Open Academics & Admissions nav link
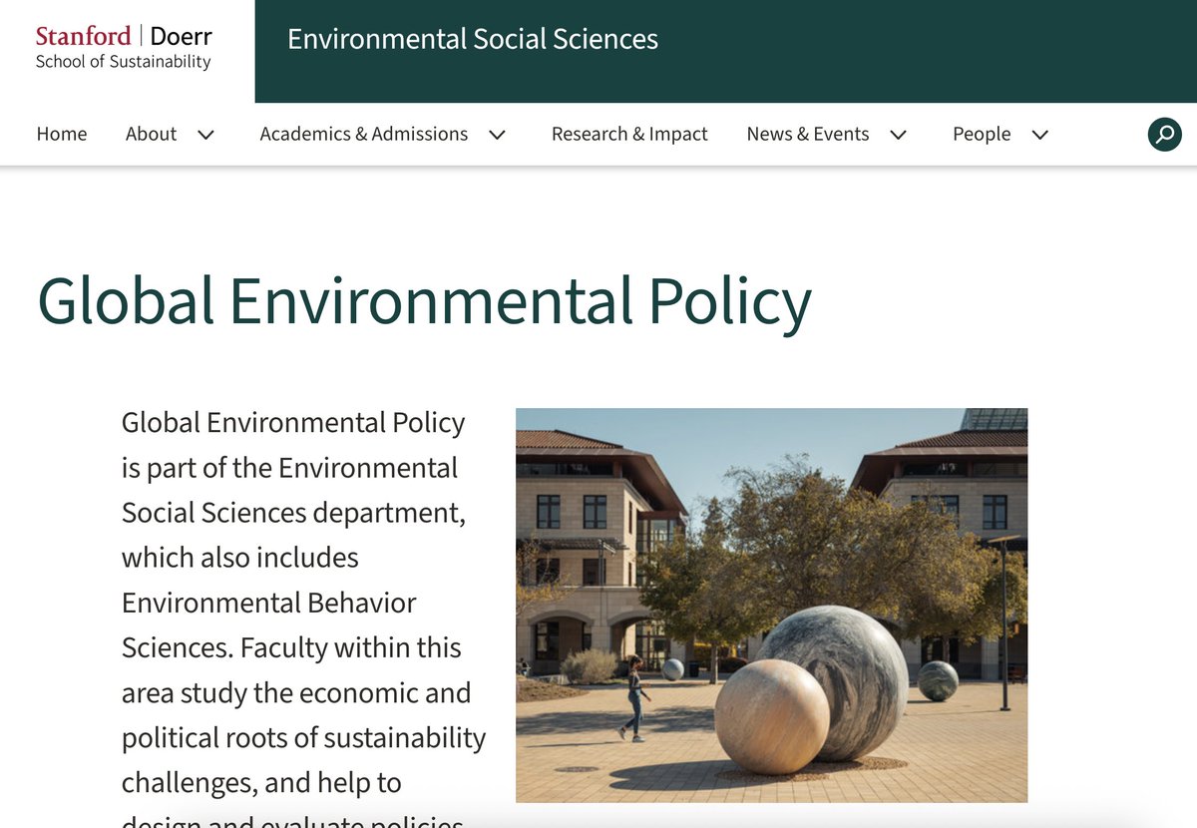This screenshot has width=1197, height=828. 364,134
